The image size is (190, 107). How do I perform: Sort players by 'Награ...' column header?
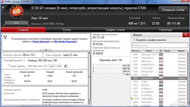pos(169,51)
